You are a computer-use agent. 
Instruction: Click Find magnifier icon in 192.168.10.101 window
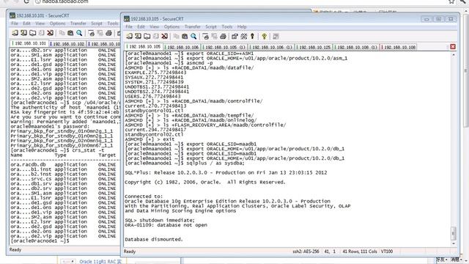click(x=79, y=33)
